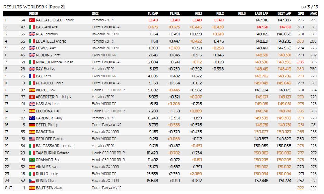
Task: Click the MAX speed column header
Action: click(x=313, y=13)
